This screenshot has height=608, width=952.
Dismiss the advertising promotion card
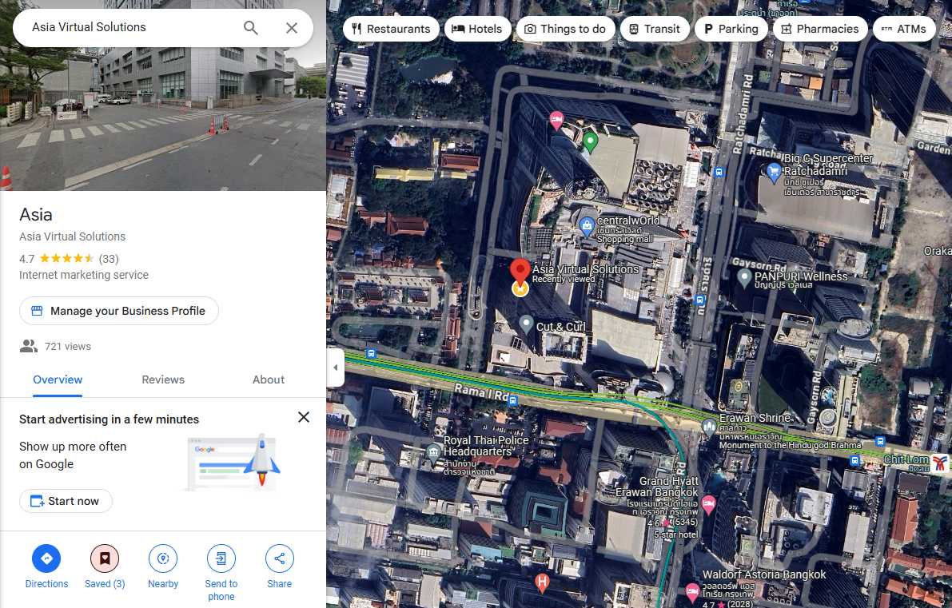click(x=304, y=417)
